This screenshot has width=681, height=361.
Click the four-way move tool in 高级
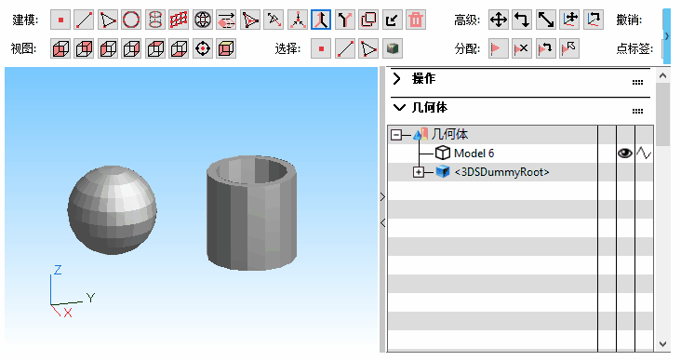pos(499,20)
